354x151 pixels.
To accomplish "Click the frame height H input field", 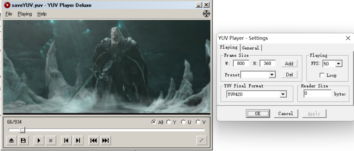I will pyautogui.click(x=268, y=63).
